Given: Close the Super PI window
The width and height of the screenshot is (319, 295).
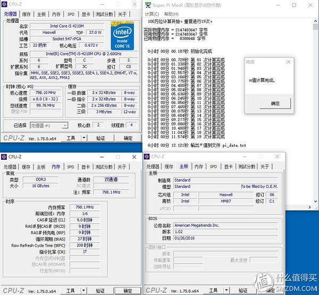Looking at the screenshot, I should coord(310,5).
